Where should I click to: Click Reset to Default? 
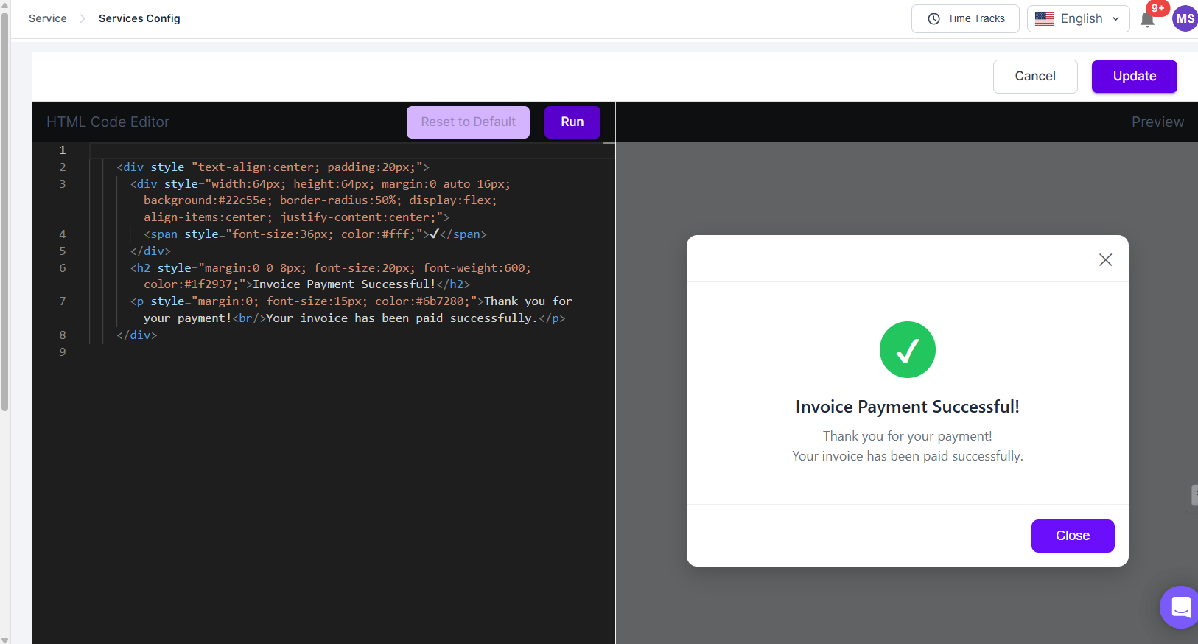(468, 122)
